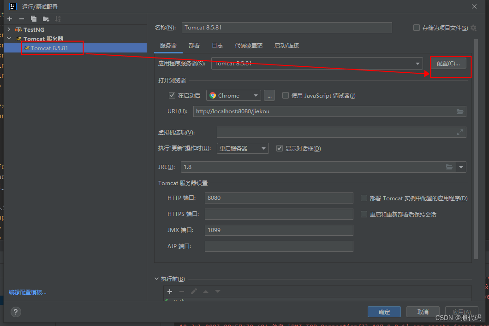Move before-launch task up

(206, 291)
